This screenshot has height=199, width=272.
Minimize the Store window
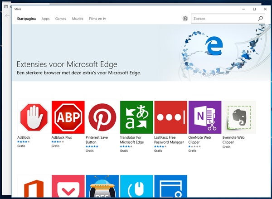click(243, 9)
